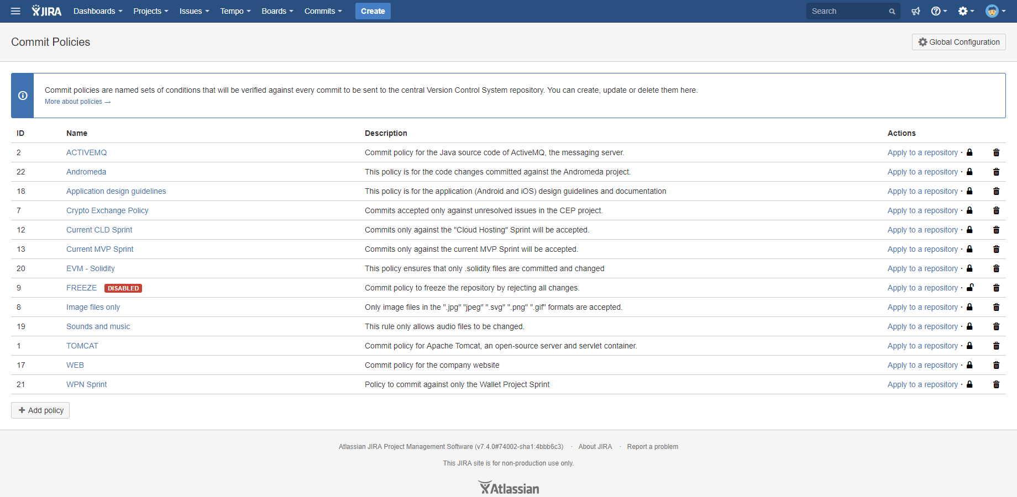Remove Image files only policy via trash
1017x497 pixels.
click(996, 307)
